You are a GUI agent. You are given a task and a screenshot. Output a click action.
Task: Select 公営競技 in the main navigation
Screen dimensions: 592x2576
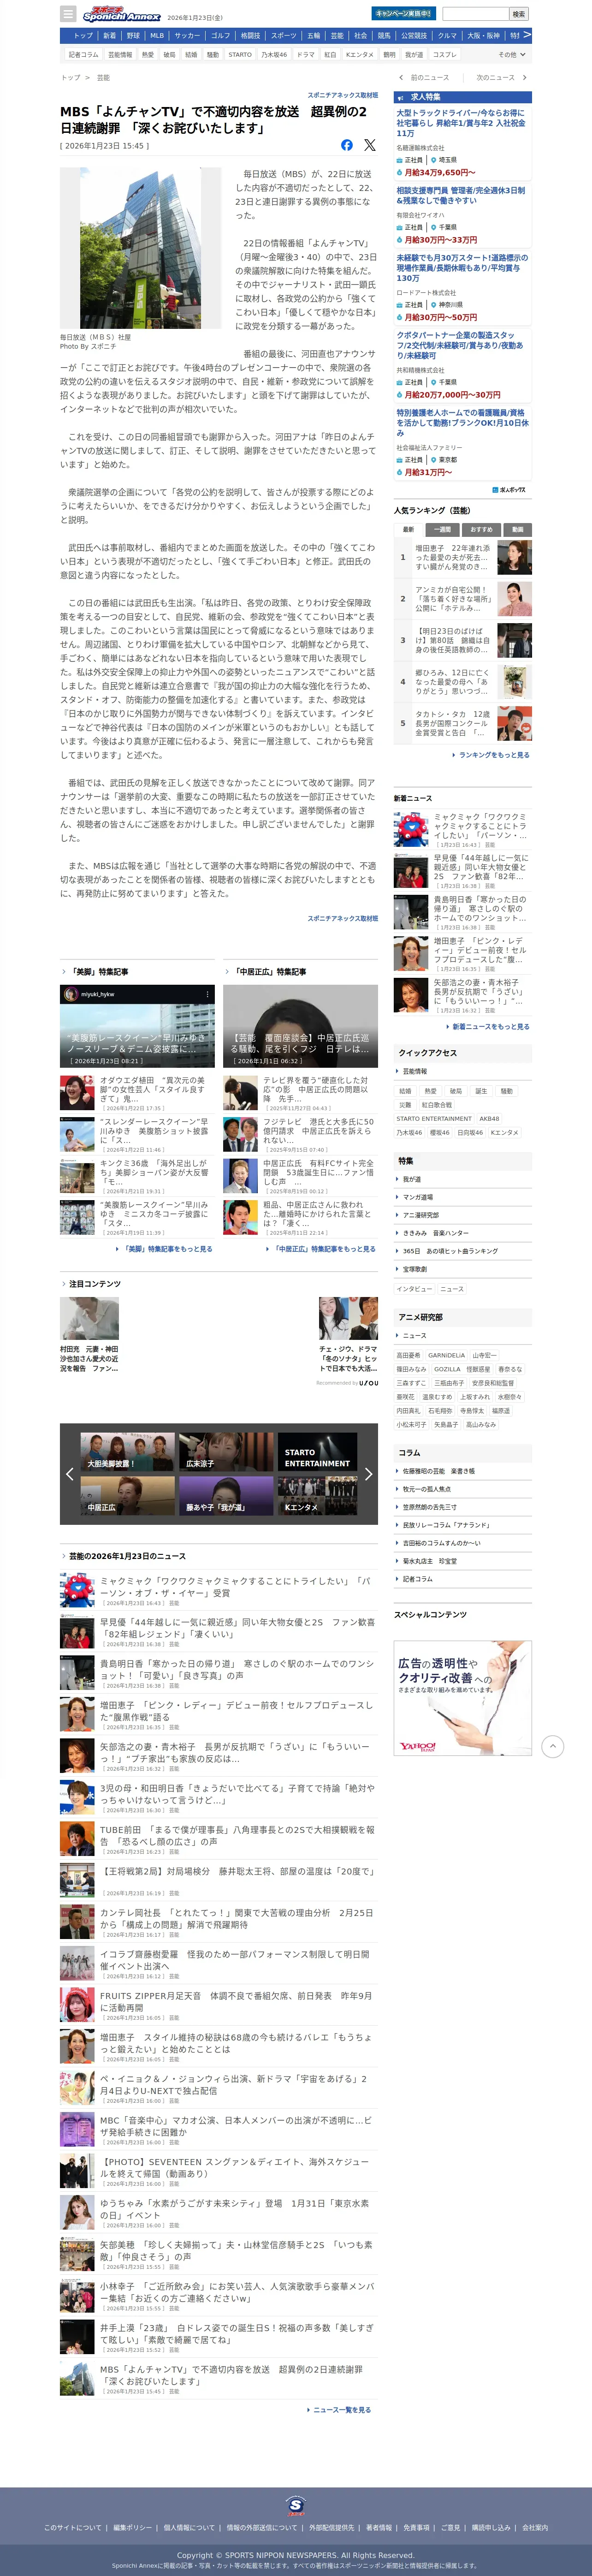(x=414, y=35)
